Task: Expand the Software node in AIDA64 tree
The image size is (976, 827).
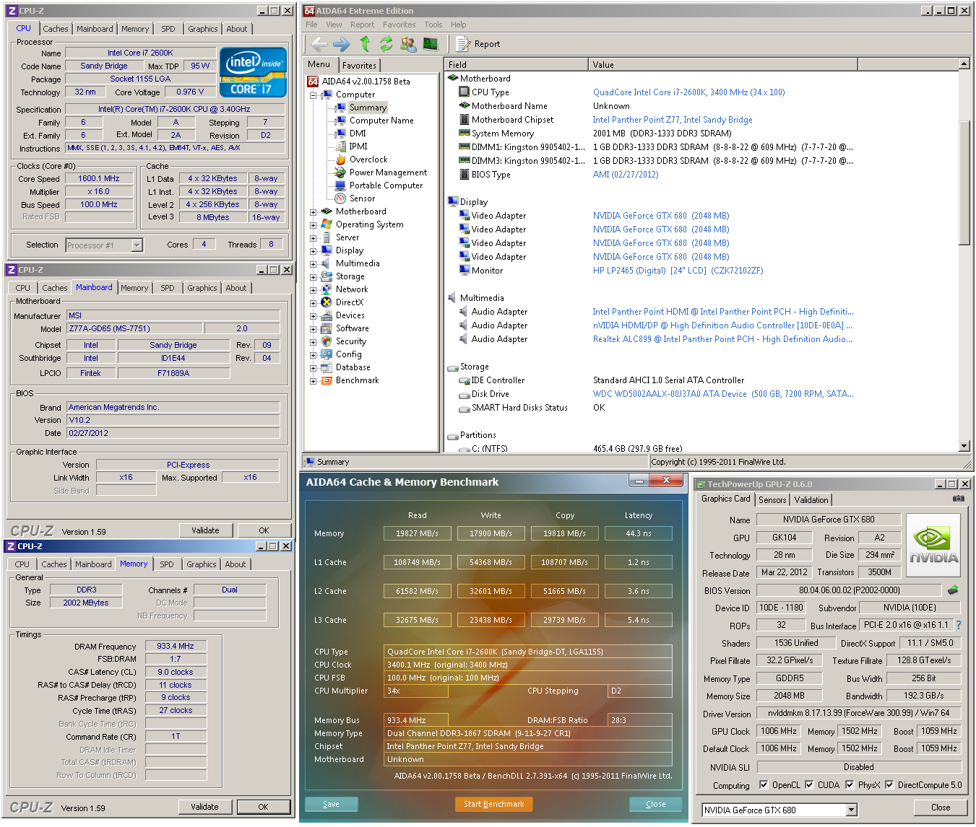Action: coord(314,329)
